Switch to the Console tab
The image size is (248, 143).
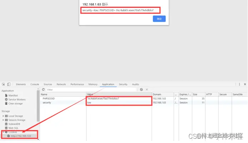coord(35,84)
